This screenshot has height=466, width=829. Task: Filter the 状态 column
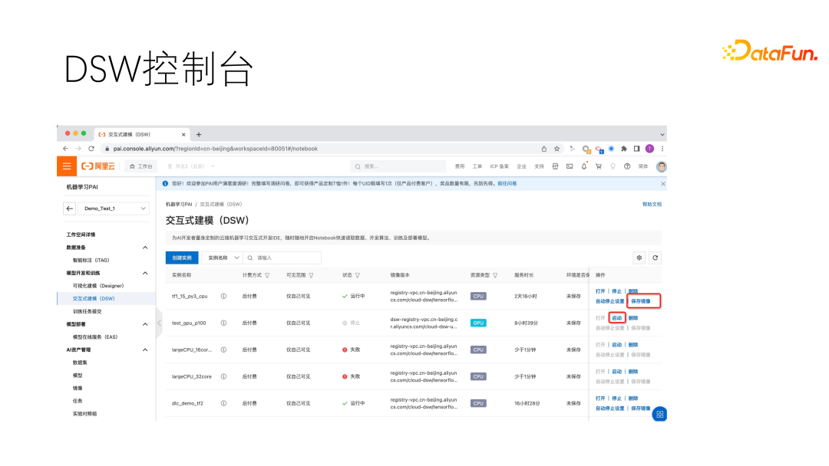coord(358,275)
